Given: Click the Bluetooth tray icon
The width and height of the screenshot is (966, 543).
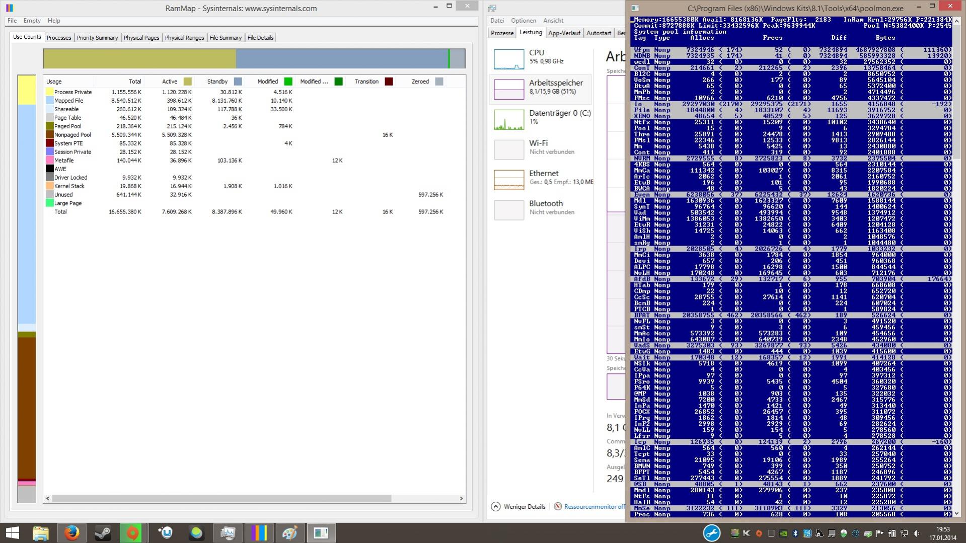Looking at the screenshot, I should coord(795,533).
